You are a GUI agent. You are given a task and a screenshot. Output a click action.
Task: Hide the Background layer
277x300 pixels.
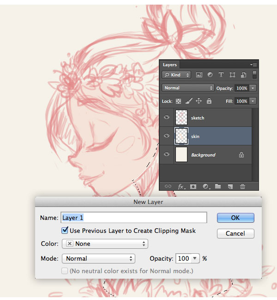click(167, 154)
